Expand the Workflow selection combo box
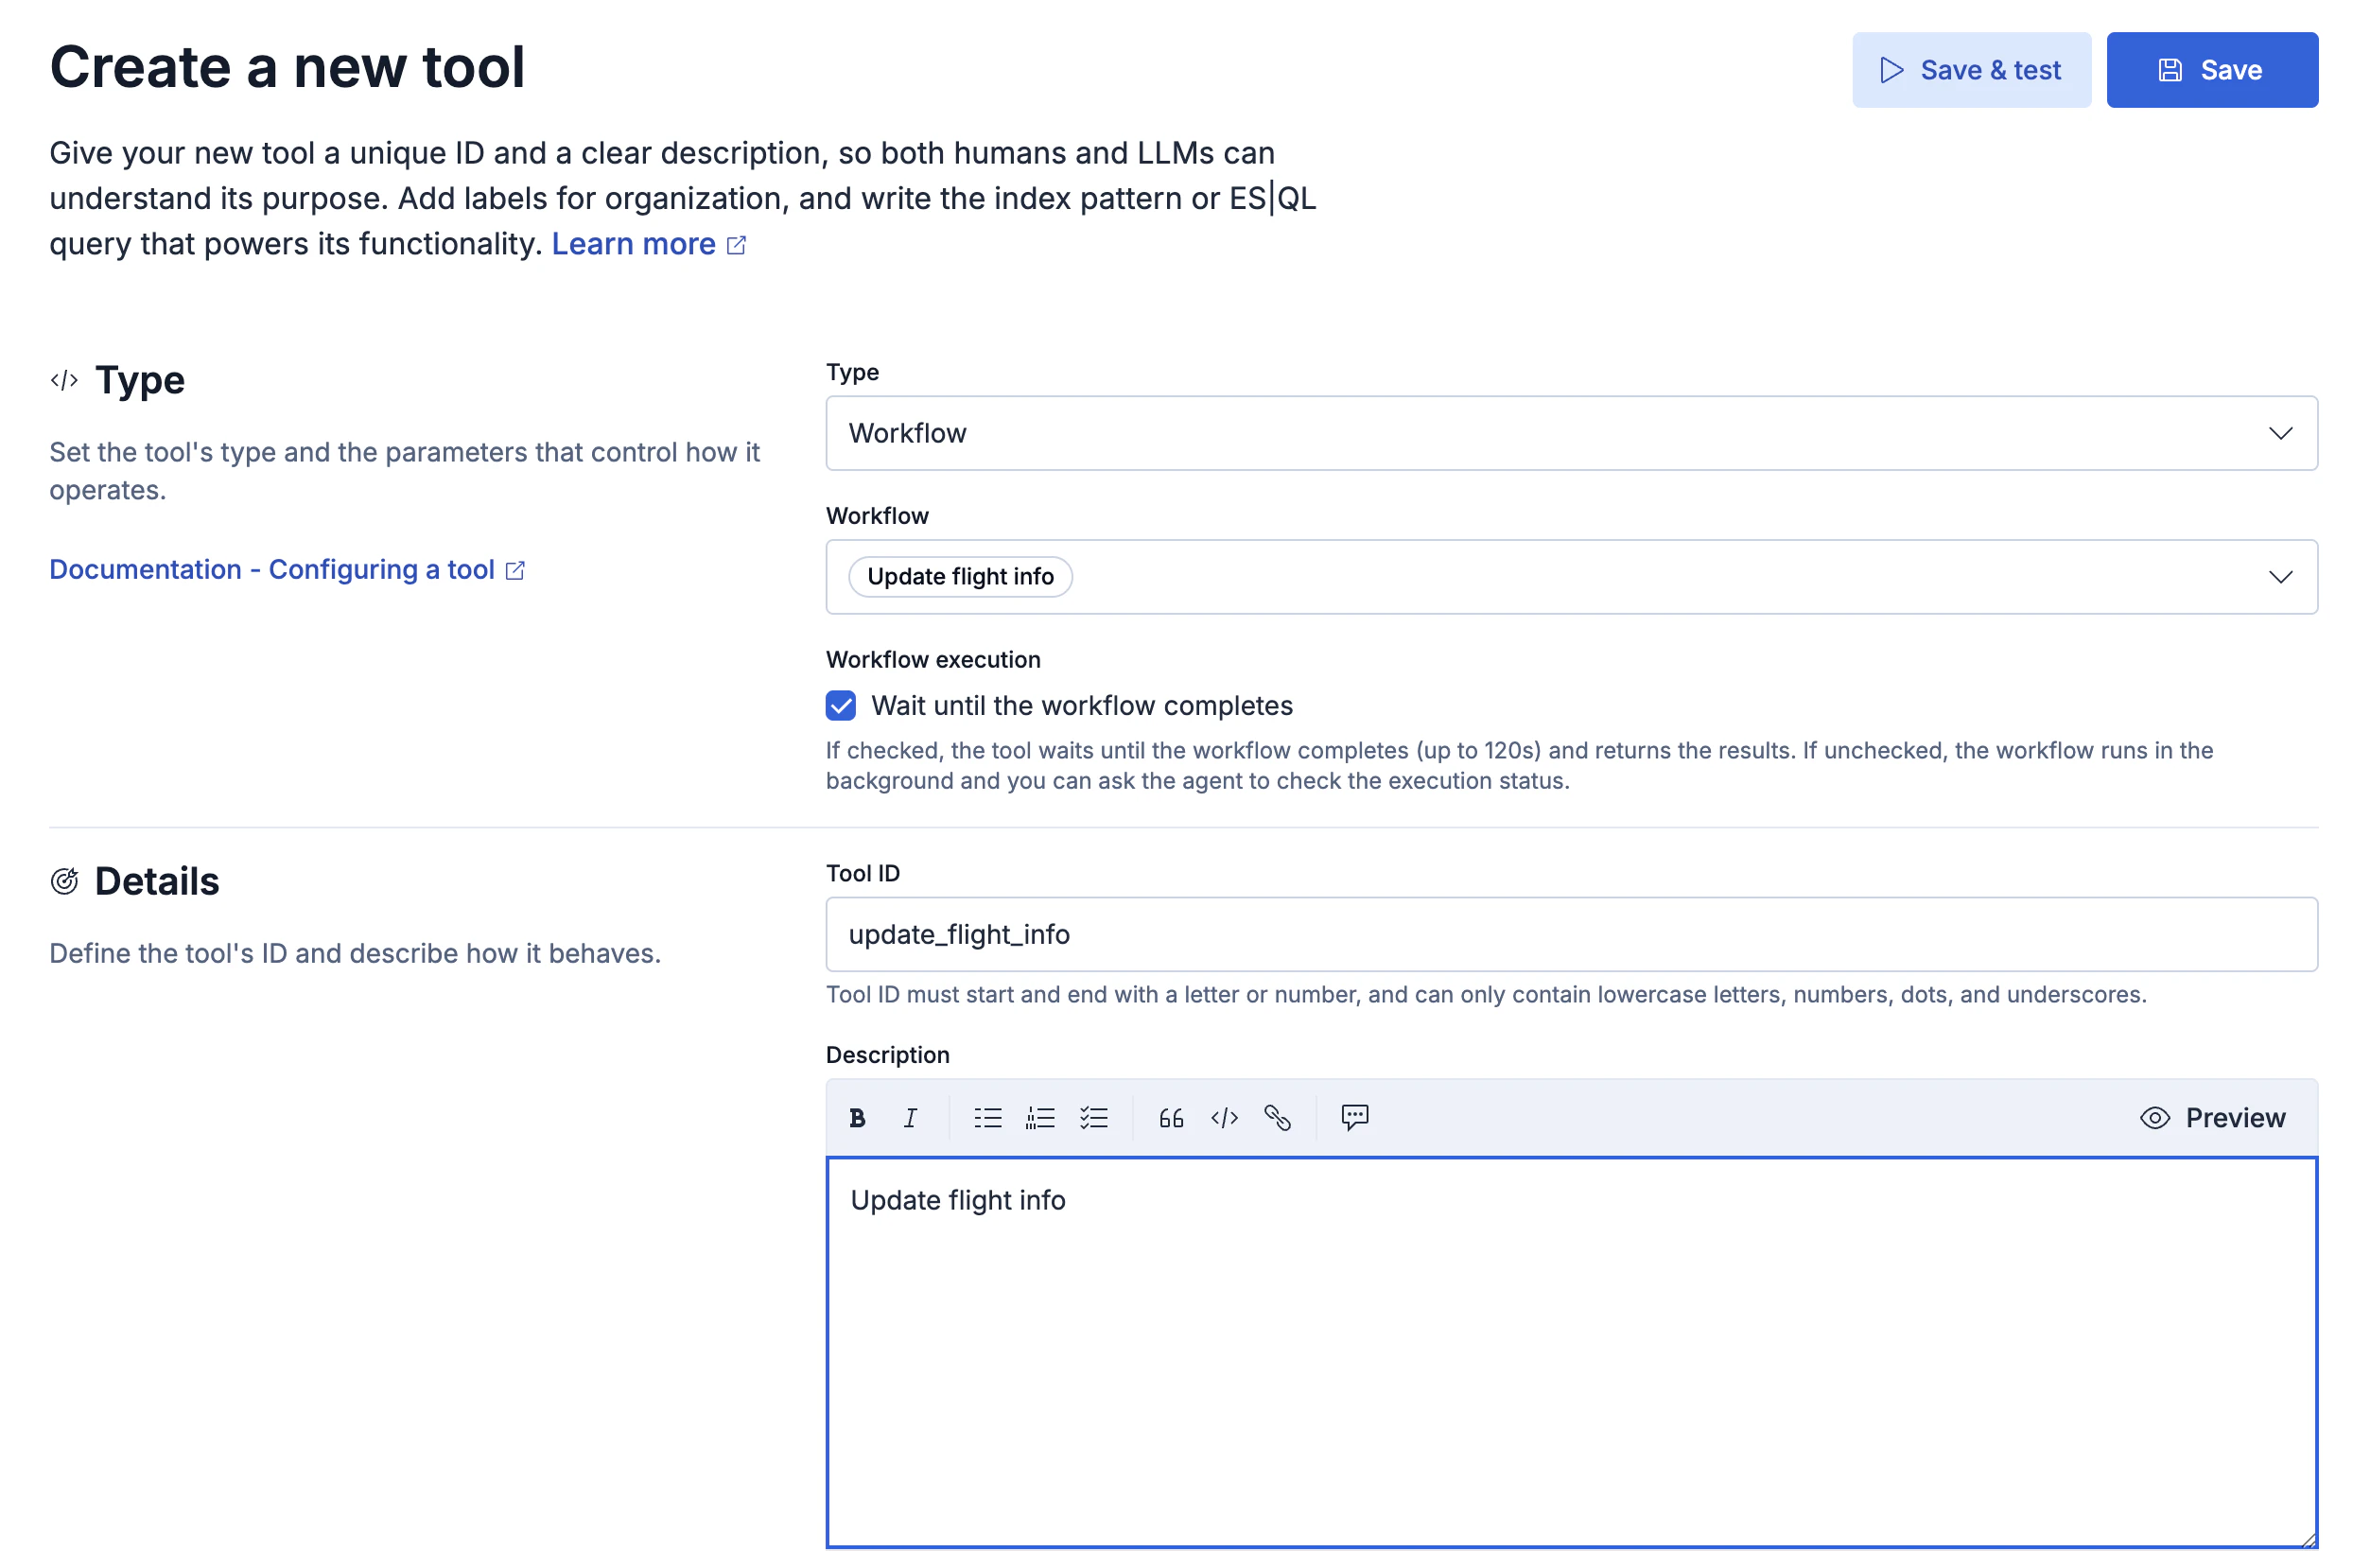This screenshot has height=1551, width=2353. click(2280, 577)
